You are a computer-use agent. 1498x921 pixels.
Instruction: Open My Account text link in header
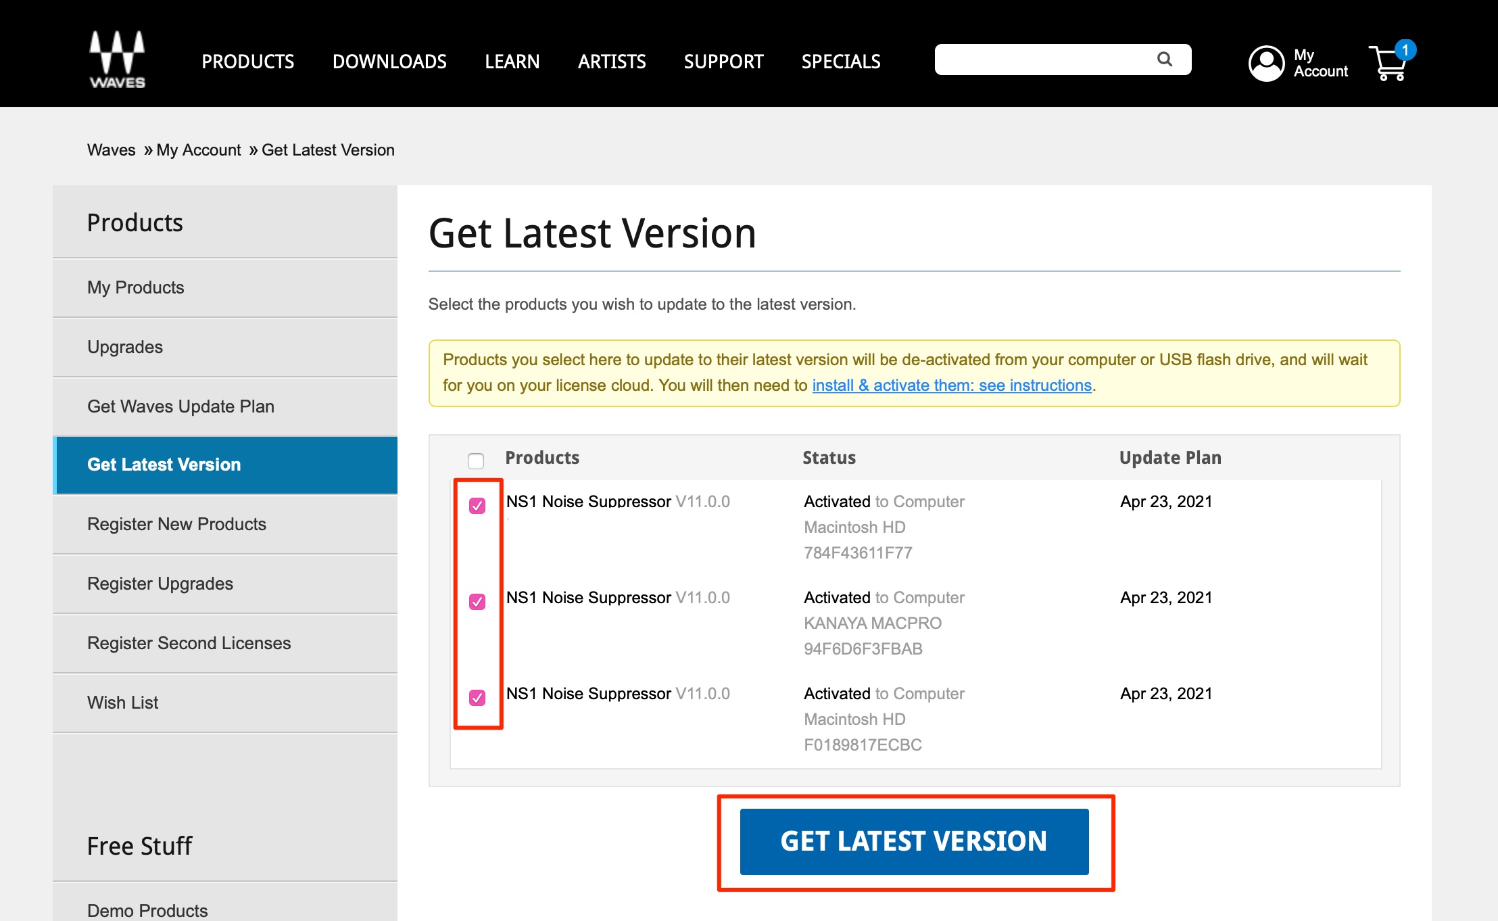(x=1320, y=63)
